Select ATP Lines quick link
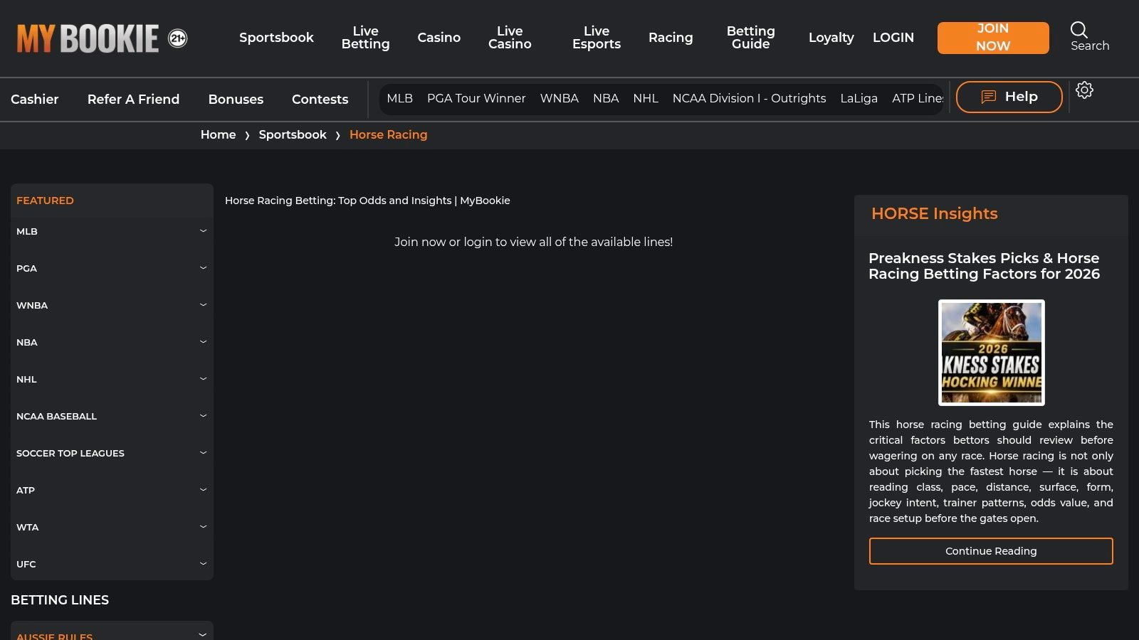This screenshot has height=640, width=1139. 918,98
